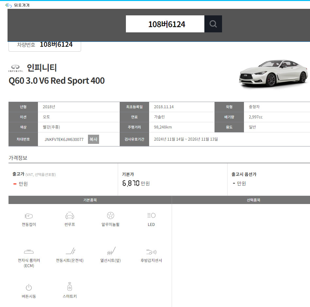
Task: Click the aluminum wheel icon
Action: coord(111,215)
